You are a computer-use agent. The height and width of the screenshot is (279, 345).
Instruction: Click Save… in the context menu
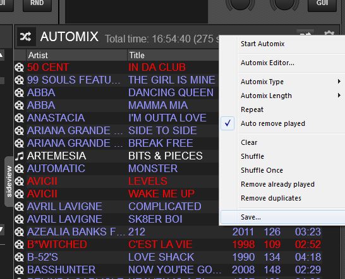[x=251, y=217]
